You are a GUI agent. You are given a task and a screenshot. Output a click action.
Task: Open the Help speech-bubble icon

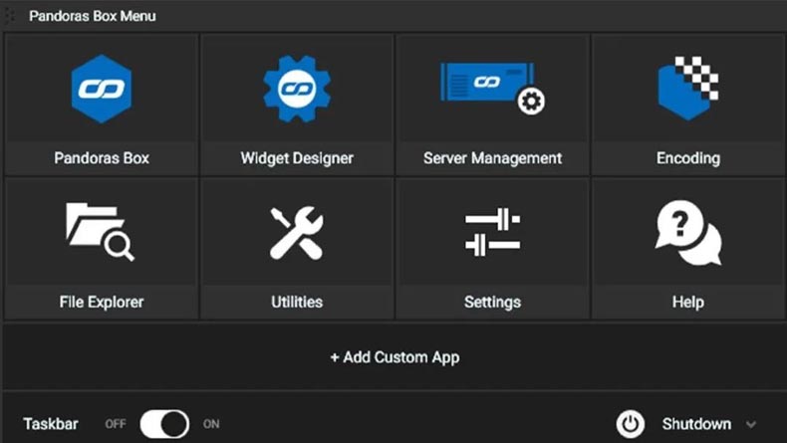688,232
